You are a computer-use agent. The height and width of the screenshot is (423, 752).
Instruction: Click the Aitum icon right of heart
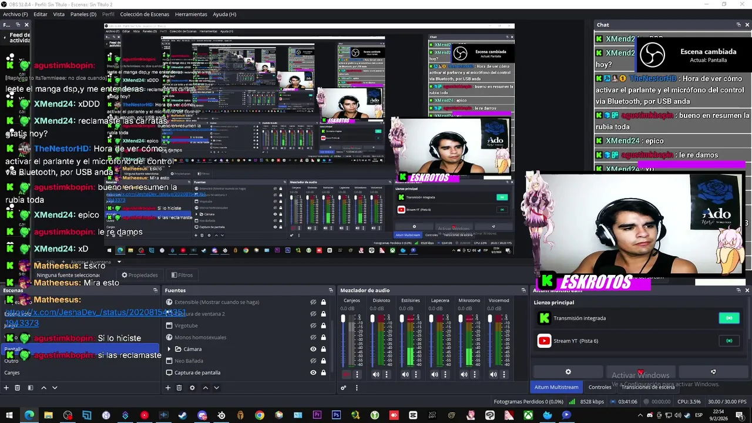pyautogui.click(x=713, y=372)
